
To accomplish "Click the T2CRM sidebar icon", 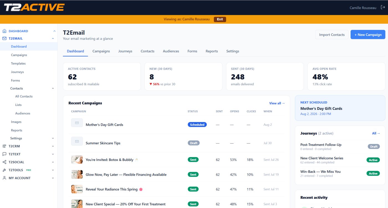I will point(4,146).
